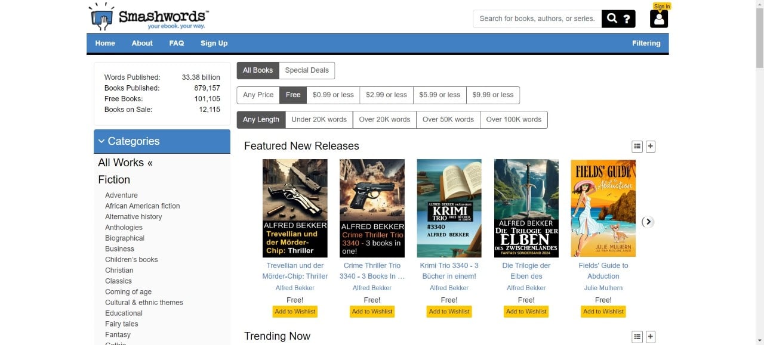Open list view for Featured New Releases

tap(637, 146)
